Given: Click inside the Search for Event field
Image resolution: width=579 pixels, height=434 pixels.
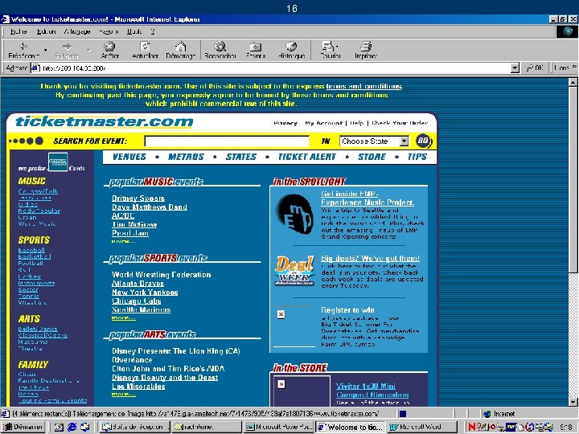Looking at the screenshot, I should coord(227,141).
